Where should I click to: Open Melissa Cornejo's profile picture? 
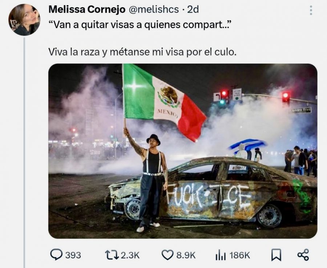pos(24,20)
